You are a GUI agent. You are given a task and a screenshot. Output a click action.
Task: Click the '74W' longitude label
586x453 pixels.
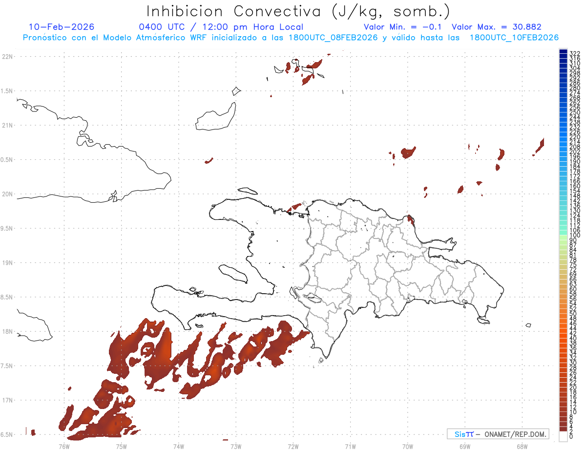pos(179,446)
